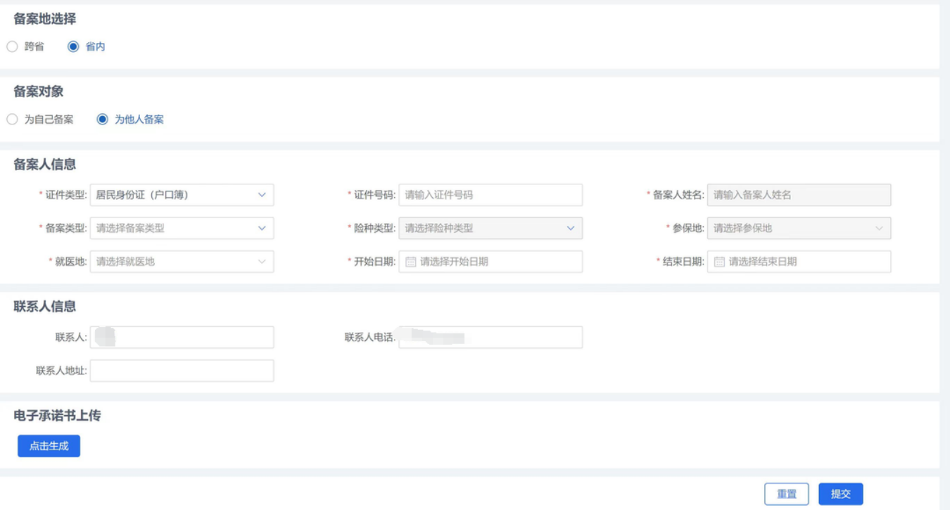950x510 pixels.
Task: Click calendar icon in 结束日期 field
Action: pyautogui.click(x=719, y=262)
